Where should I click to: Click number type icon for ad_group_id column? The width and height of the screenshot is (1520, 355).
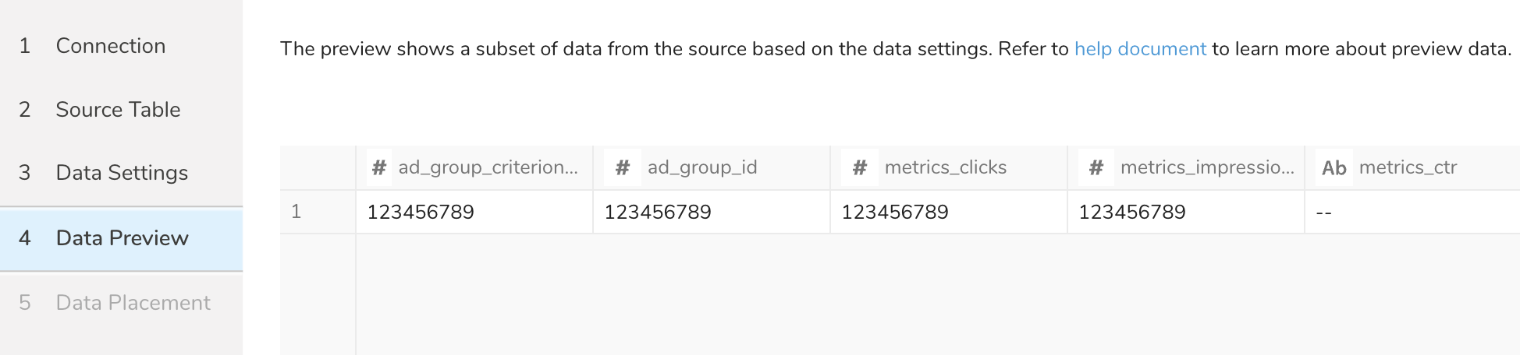[x=623, y=168]
